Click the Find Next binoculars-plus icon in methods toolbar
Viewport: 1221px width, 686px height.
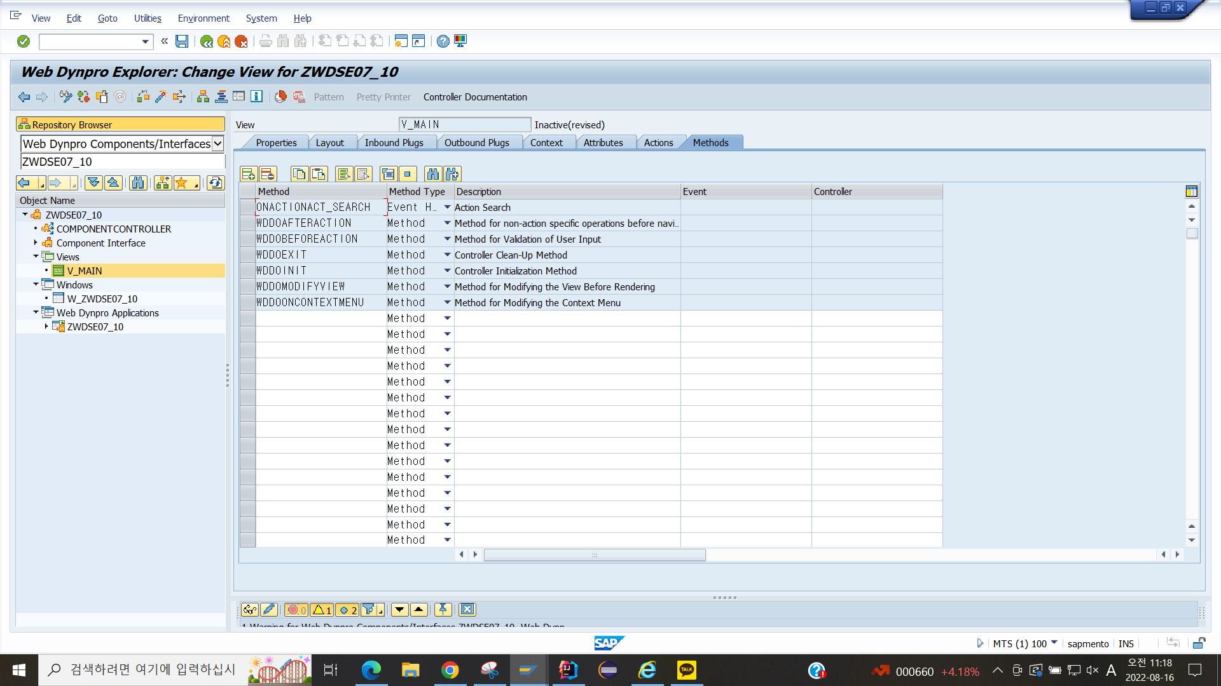point(452,174)
